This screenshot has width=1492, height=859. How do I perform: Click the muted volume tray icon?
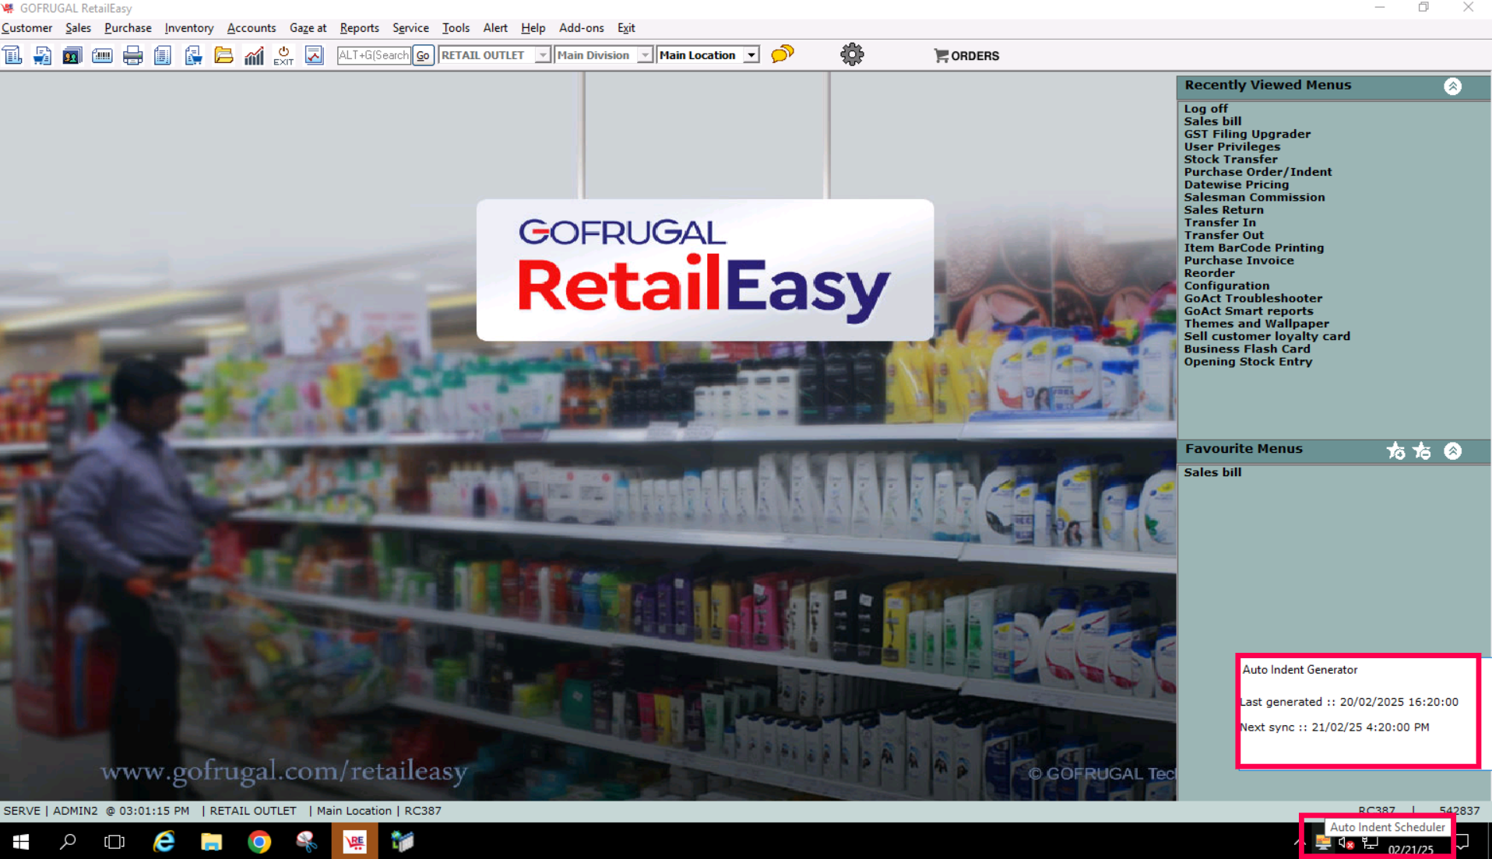point(1346,843)
